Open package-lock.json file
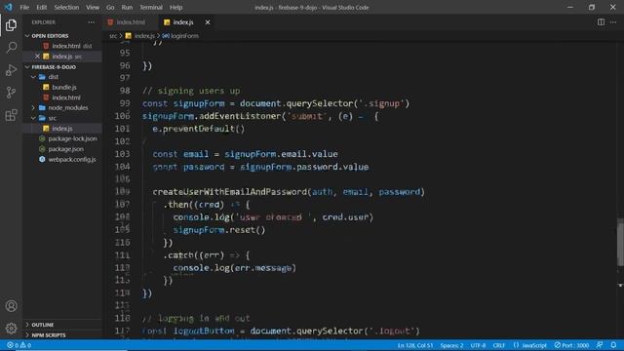The height and width of the screenshot is (351, 624). 72,138
